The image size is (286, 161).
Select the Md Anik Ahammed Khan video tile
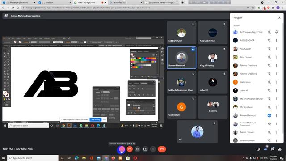pyautogui.click(x=181, y=82)
